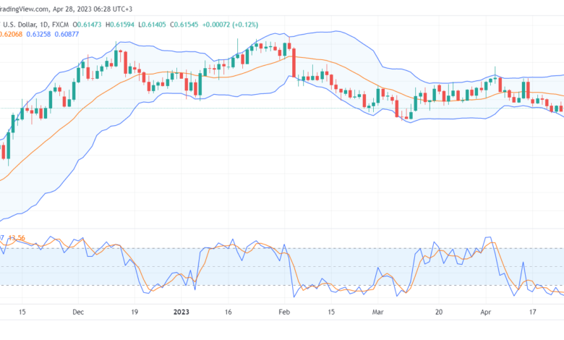Click the 16 date label on time axis
Viewport: 564px width, 340px height.
228,312
